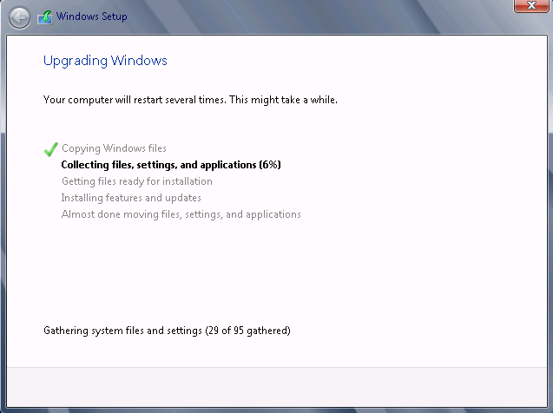Viewport: 553px width, 413px height.
Task: Click 'Collecting files, settings, and applications (6%)' step
Action: (171, 165)
